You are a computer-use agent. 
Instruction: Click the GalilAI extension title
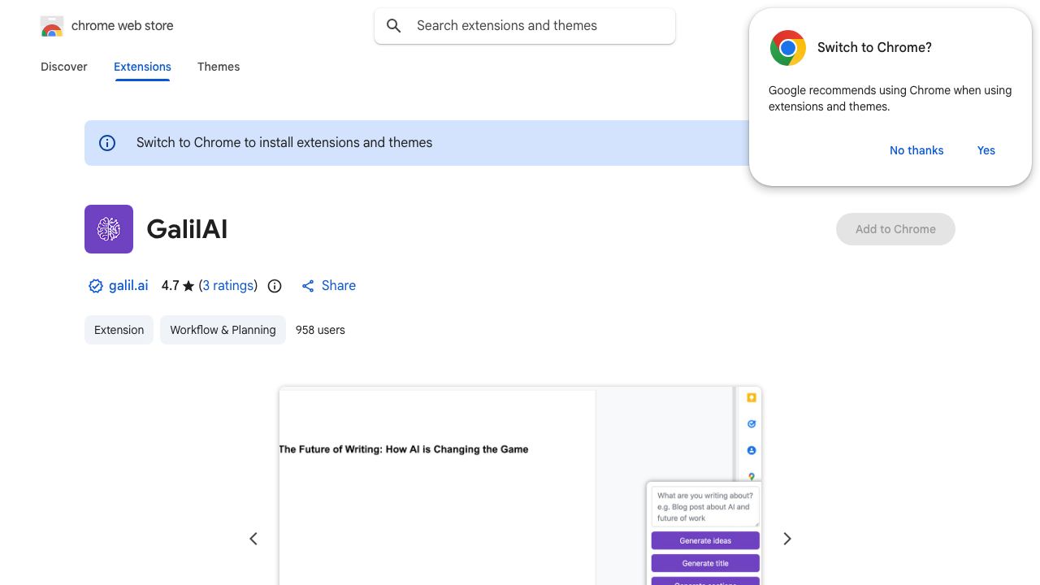[187, 229]
